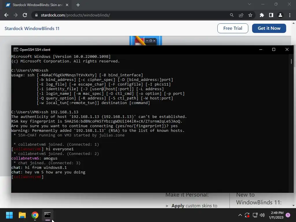Click the Apply custom skins bullet text

pyautogui.click(x=194, y=206)
